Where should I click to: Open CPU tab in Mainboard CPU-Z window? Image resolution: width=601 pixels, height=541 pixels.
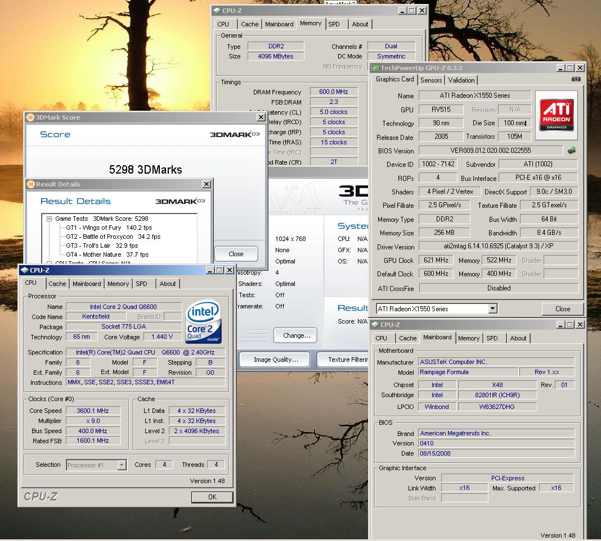tap(382, 338)
